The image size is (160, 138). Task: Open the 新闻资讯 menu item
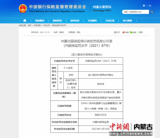click(x=57, y=21)
